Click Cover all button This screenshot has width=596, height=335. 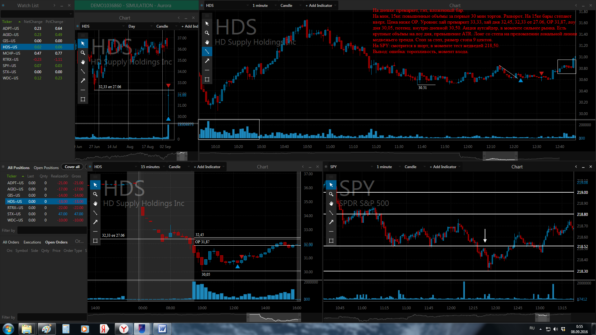pyautogui.click(x=72, y=167)
